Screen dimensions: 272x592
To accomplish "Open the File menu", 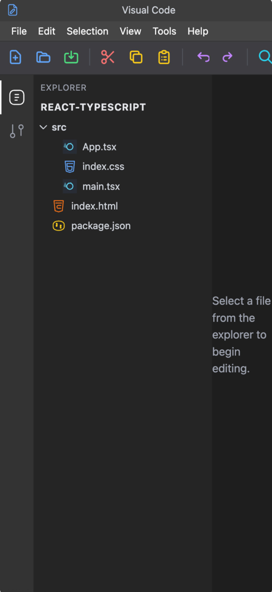I will pos(19,31).
